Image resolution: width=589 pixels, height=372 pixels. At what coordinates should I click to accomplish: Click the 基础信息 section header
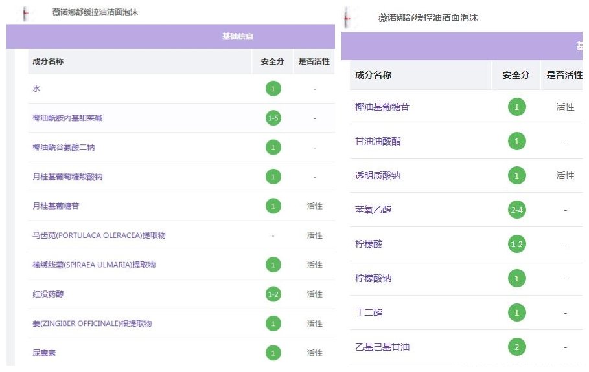click(238, 36)
